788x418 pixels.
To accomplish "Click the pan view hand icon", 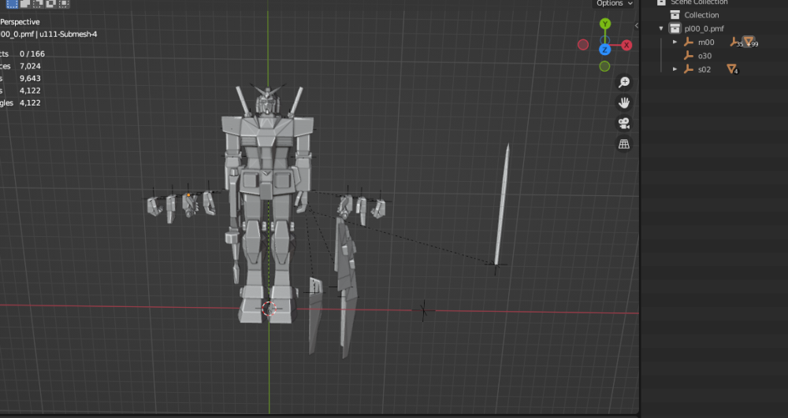I will (624, 102).
